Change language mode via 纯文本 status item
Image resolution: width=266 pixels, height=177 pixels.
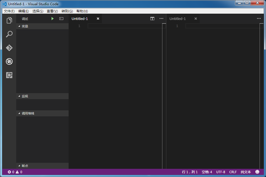(246, 172)
